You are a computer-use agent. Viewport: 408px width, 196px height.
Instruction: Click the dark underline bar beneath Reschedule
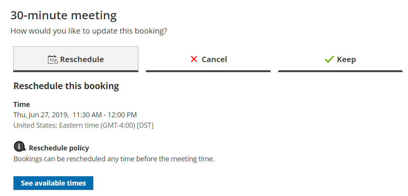point(76,71)
